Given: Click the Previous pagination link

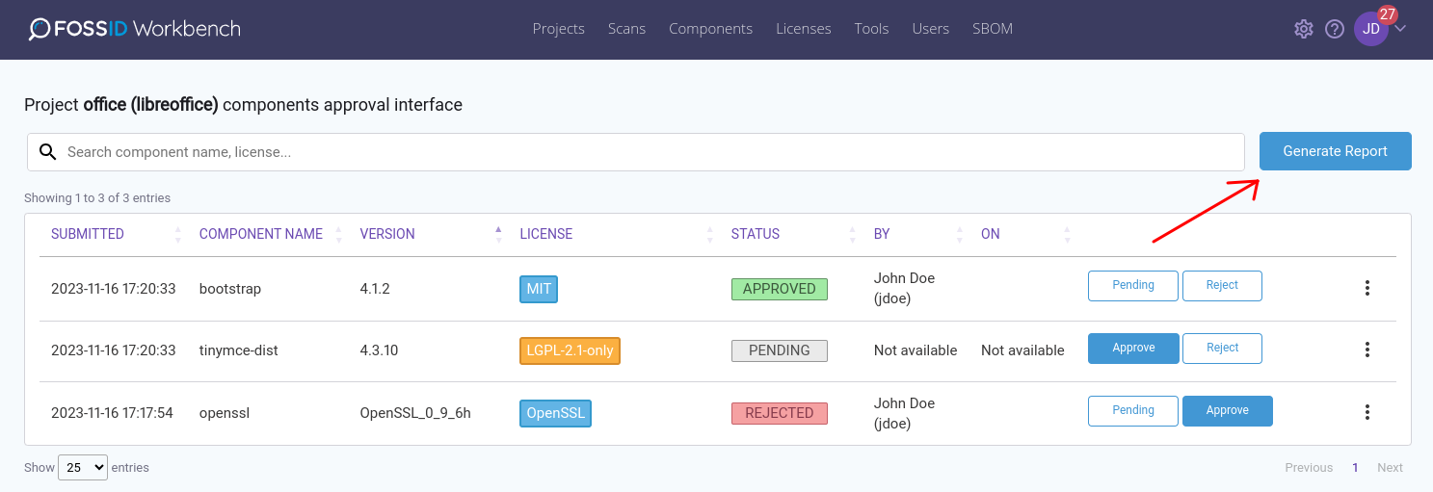Looking at the screenshot, I should pos(1309,468).
